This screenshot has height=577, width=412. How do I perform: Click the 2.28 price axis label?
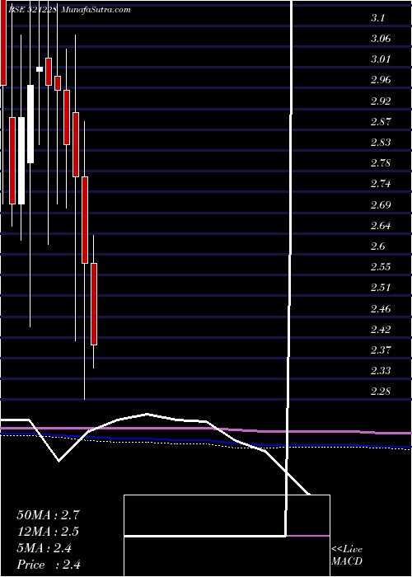click(381, 392)
